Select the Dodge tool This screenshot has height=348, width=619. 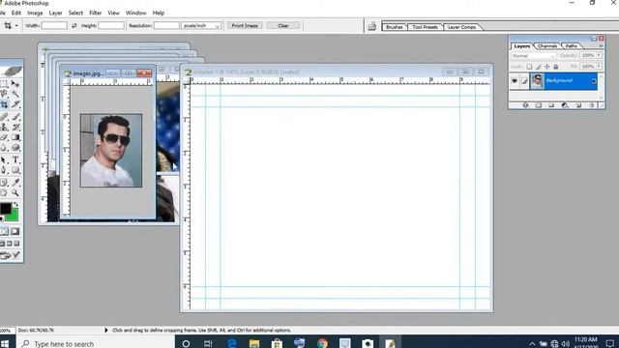click(15, 148)
